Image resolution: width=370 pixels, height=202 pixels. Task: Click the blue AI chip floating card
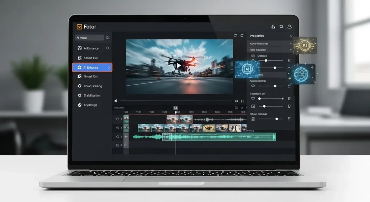tap(247, 69)
